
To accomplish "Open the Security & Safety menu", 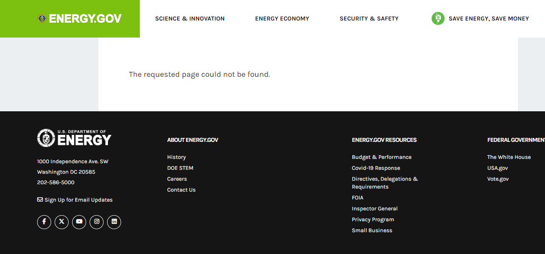I will (369, 19).
